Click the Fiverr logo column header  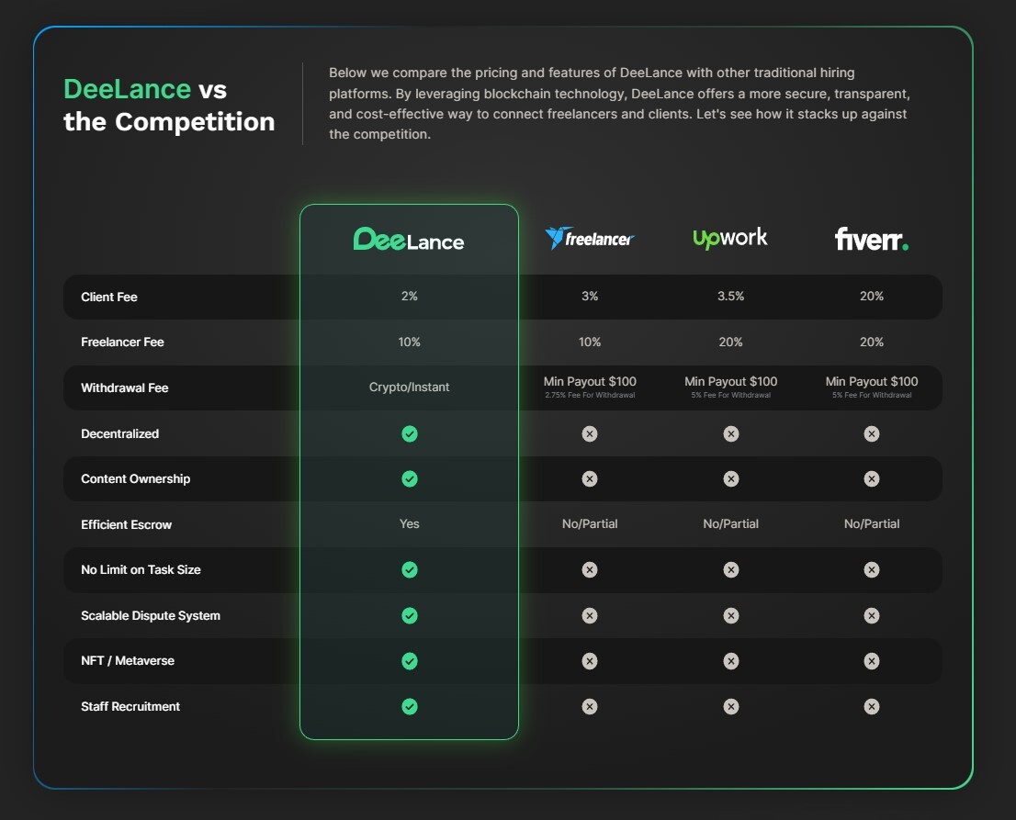872,239
